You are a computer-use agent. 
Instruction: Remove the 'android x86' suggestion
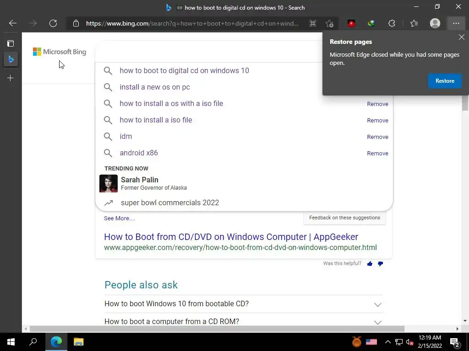(x=377, y=153)
